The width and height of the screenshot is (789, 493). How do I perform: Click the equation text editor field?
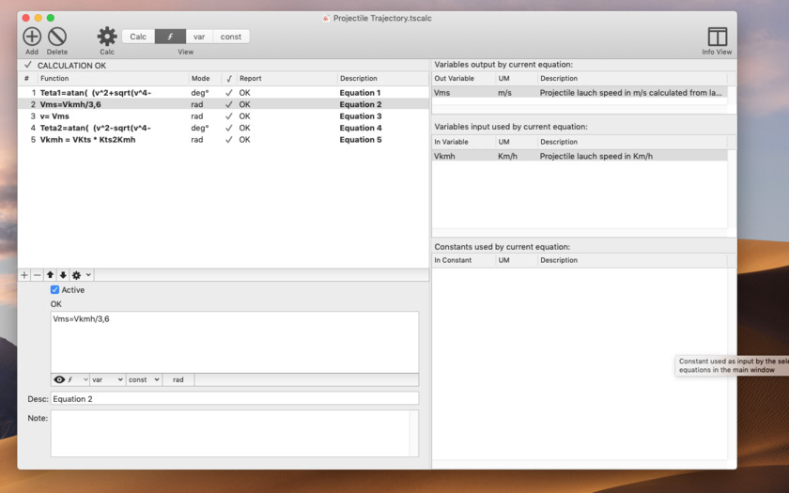click(235, 342)
